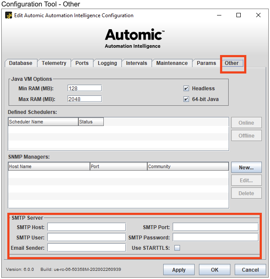Select the Ports tab
The width and height of the screenshot is (270, 279).
(x=82, y=63)
